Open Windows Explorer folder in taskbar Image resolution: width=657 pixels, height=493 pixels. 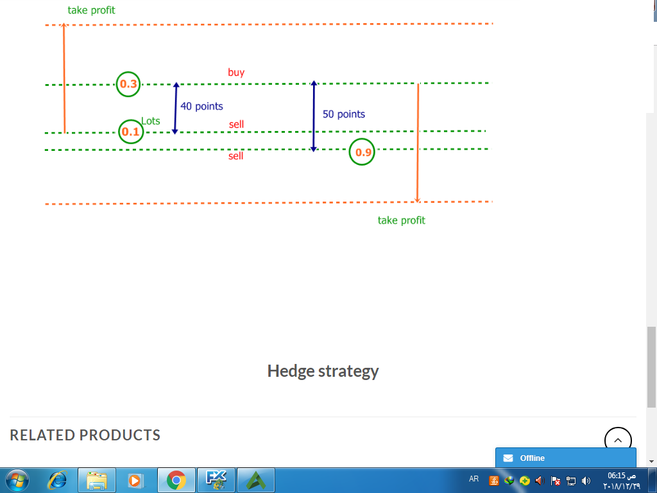(x=97, y=480)
